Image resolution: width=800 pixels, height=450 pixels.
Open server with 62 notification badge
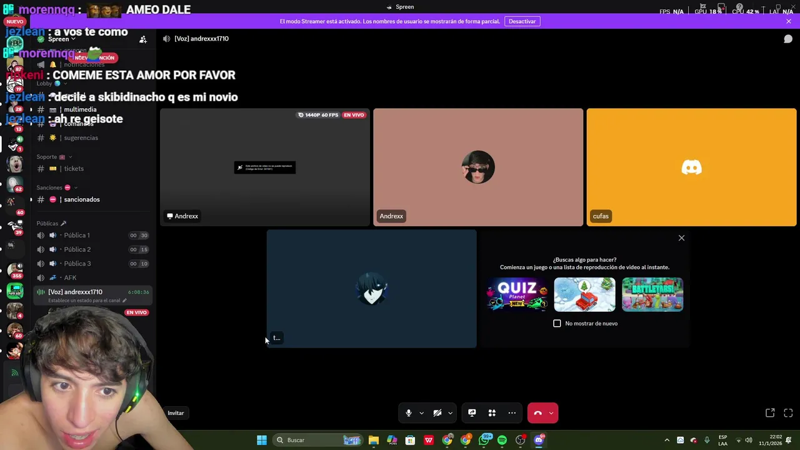coord(14,186)
